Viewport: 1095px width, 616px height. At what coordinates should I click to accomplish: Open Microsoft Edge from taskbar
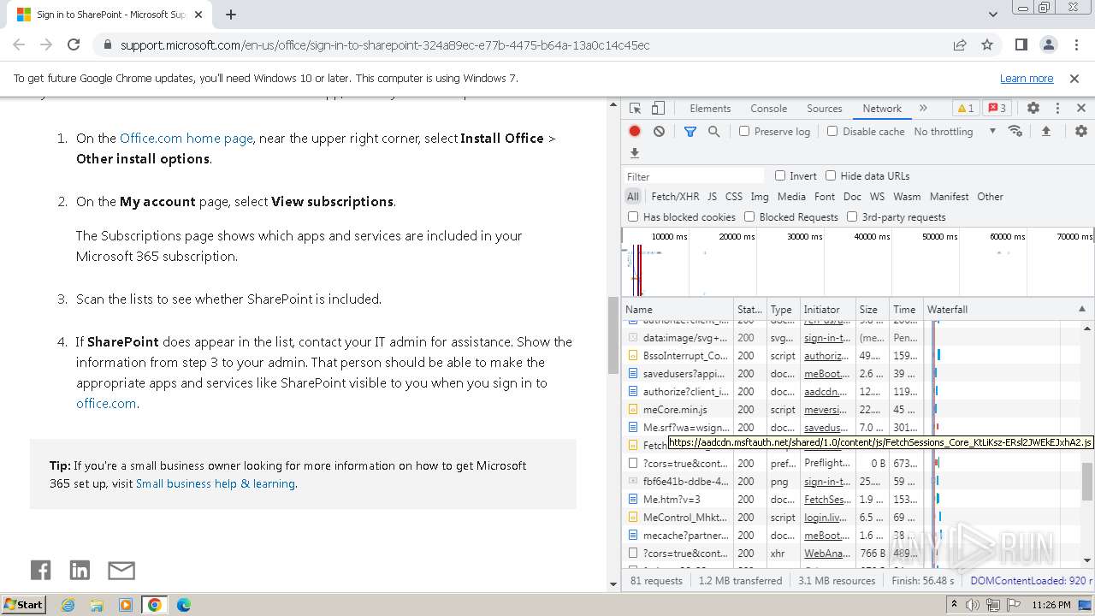tap(183, 605)
